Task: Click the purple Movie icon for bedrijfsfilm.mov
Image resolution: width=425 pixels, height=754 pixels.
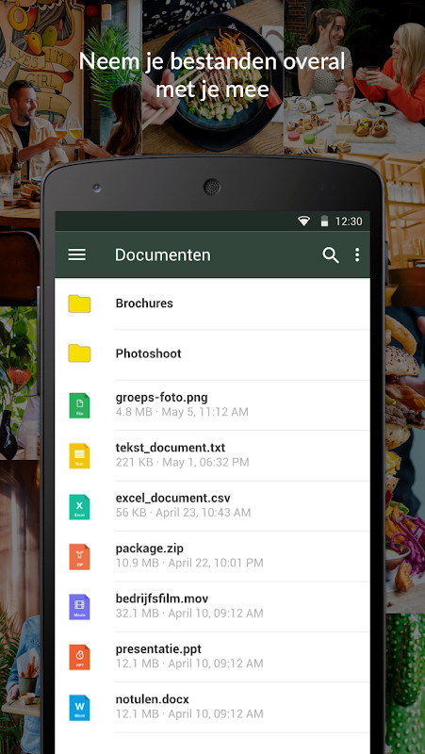Action: coord(79,607)
